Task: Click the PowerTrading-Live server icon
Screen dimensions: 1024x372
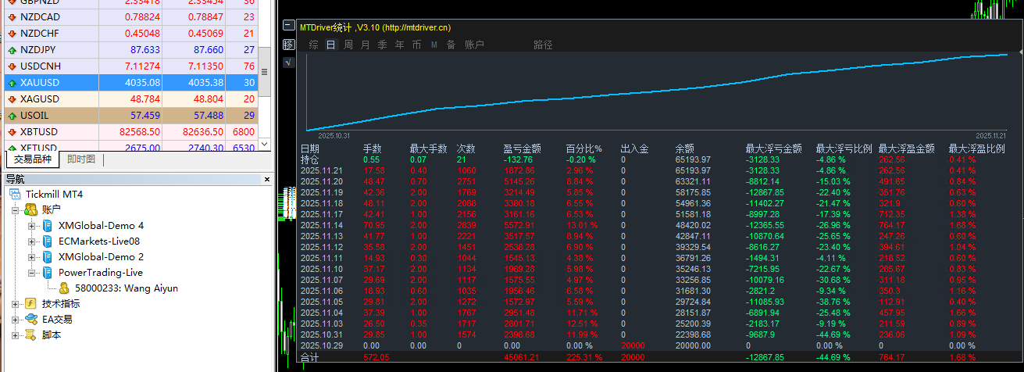Action: point(48,272)
